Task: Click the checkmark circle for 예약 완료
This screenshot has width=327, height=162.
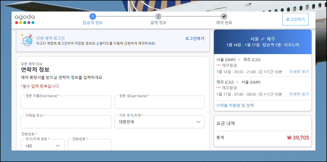Action: (224, 16)
